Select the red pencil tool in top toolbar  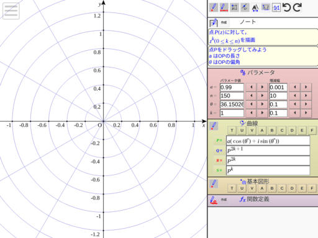click(x=214, y=7)
